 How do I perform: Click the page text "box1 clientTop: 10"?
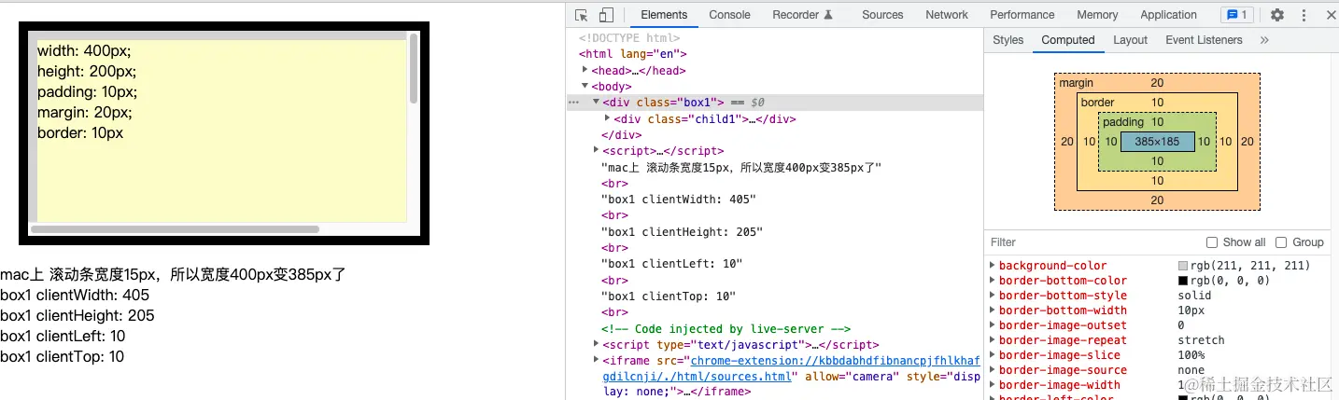point(62,357)
